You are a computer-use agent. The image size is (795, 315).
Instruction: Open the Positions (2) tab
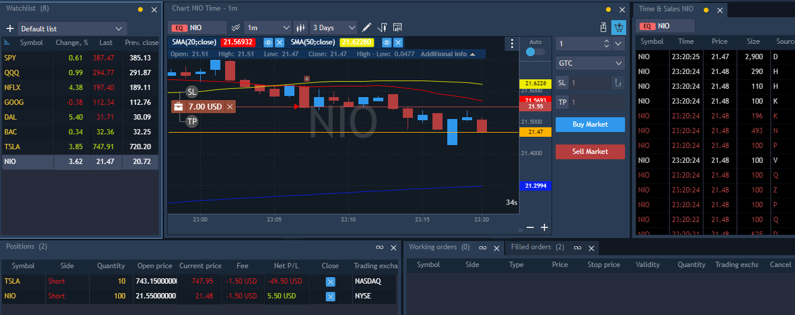(x=27, y=246)
